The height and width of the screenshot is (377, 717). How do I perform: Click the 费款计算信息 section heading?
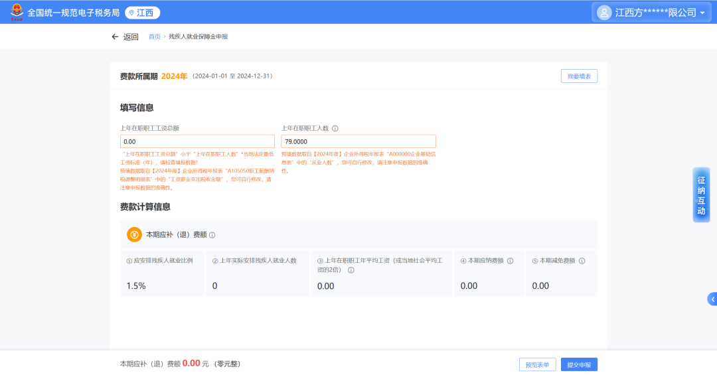point(145,207)
